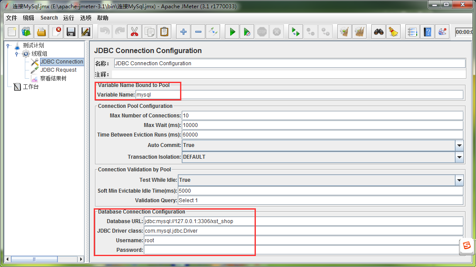The height and width of the screenshot is (267, 476).
Task: Open the Templates icon in toolbar
Action: click(27, 32)
